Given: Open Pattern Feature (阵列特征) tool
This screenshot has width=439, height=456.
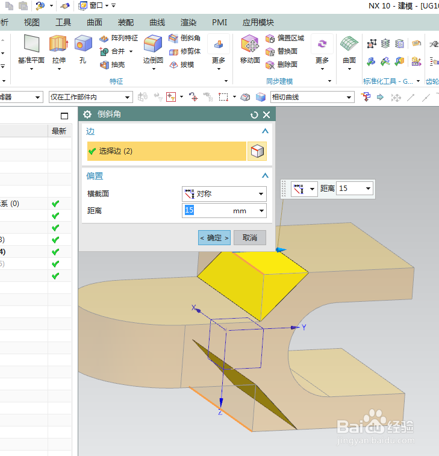Looking at the screenshot, I should (x=119, y=38).
